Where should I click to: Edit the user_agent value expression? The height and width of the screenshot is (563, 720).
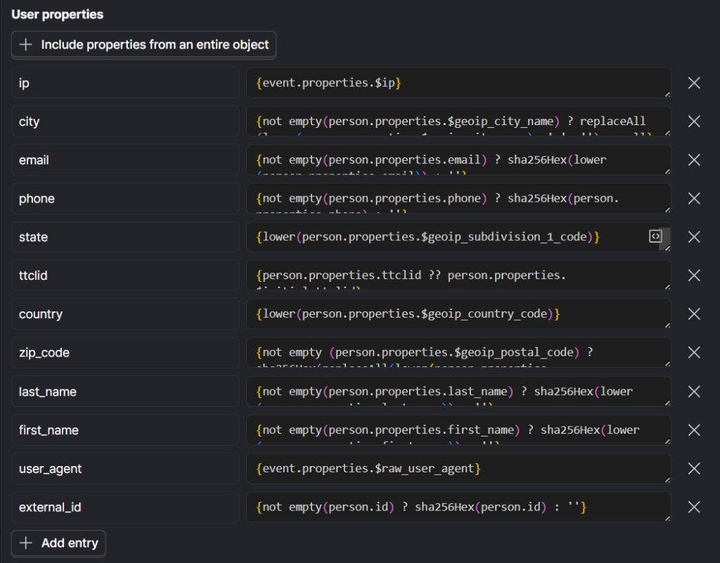tap(457, 468)
